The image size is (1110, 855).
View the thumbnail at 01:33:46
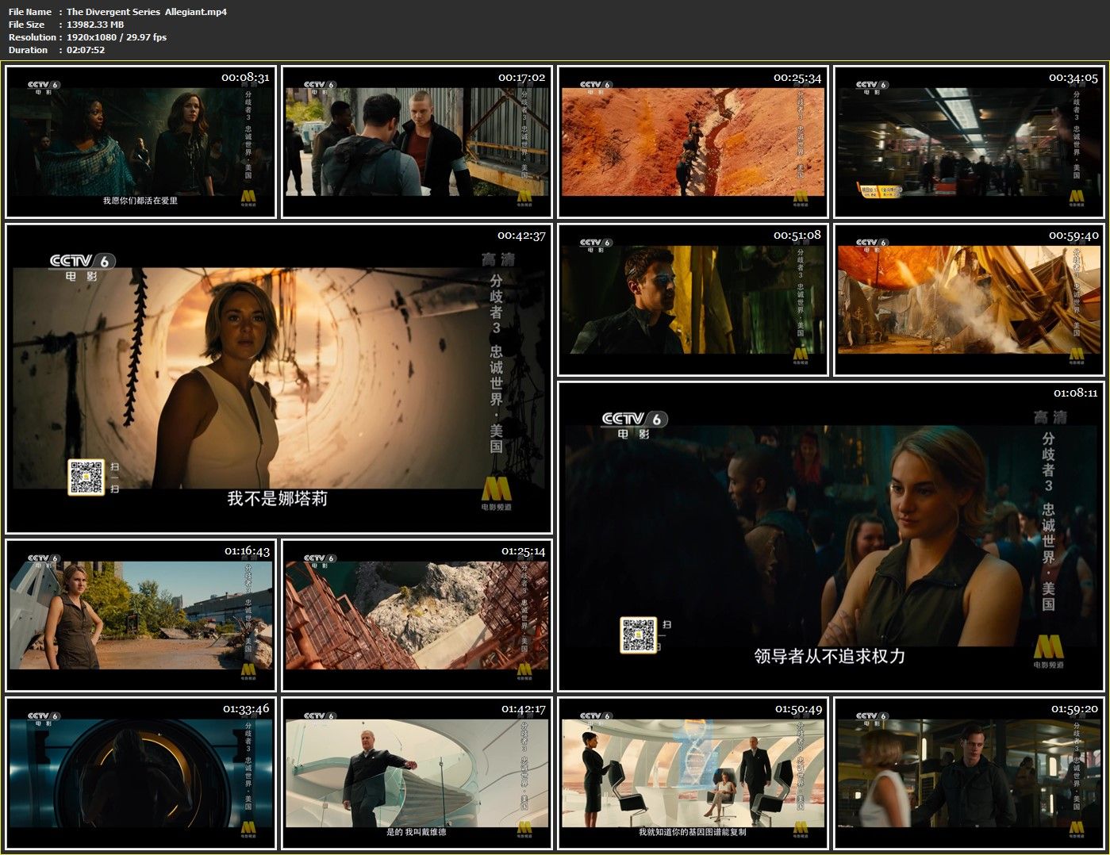[x=140, y=773]
